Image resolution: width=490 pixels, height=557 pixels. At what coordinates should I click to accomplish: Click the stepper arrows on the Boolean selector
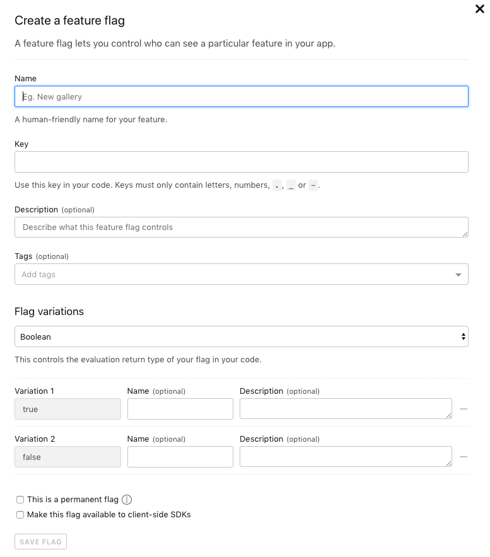pyautogui.click(x=464, y=336)
